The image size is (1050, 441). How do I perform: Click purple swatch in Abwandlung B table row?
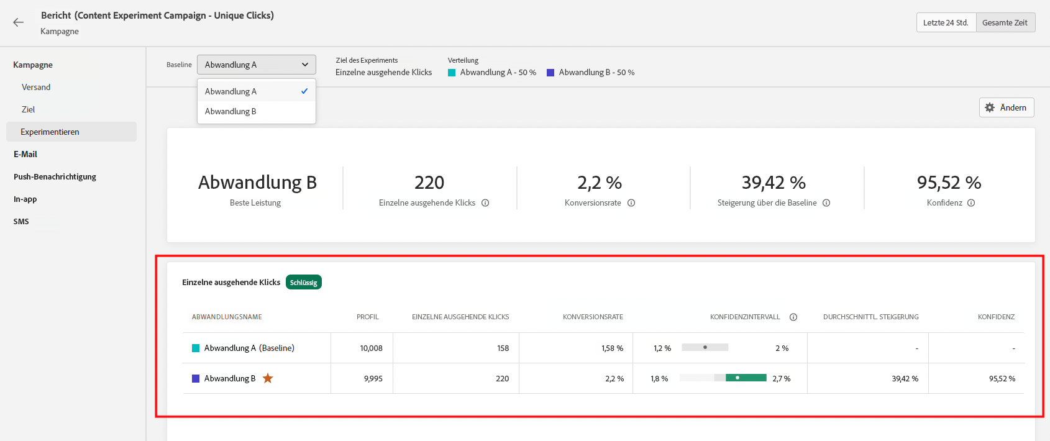pyautogui.click(x=196, y=378)
